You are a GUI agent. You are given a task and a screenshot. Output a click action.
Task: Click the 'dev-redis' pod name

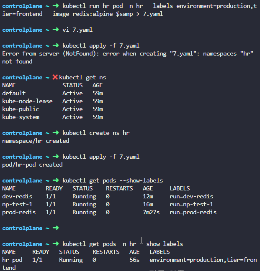17,196
